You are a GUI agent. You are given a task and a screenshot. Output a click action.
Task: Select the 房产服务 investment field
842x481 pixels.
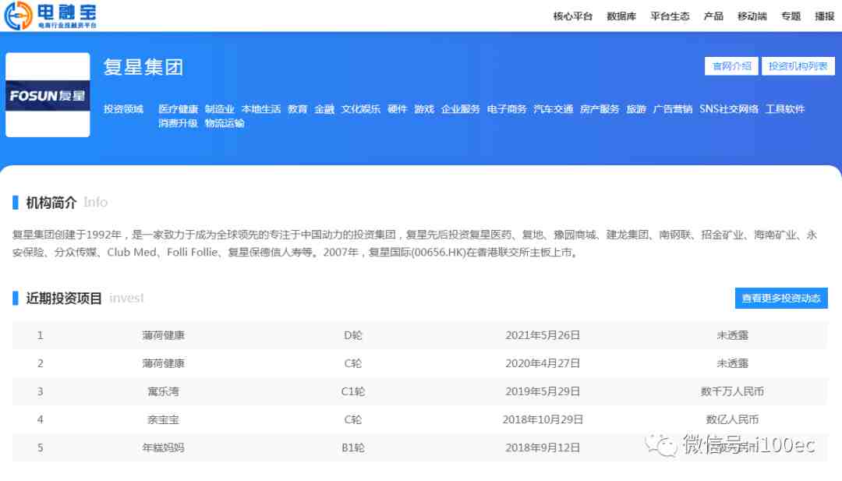(600, 109)
